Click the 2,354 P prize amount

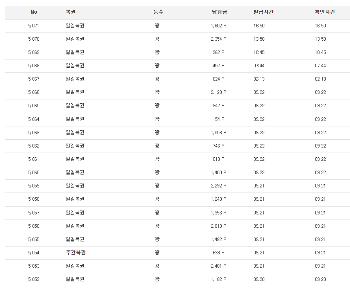(x=219, y=39)
